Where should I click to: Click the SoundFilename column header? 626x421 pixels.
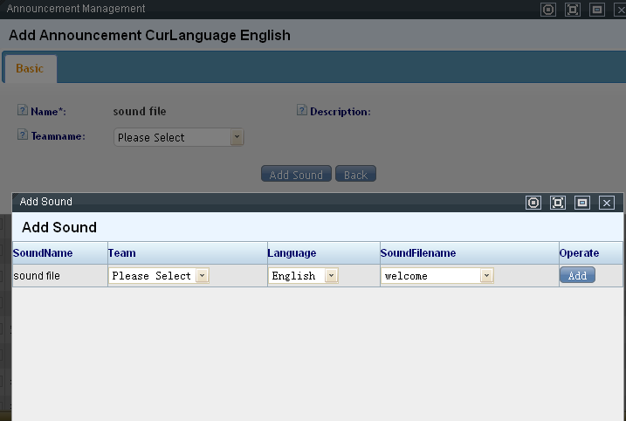point(418,253)
